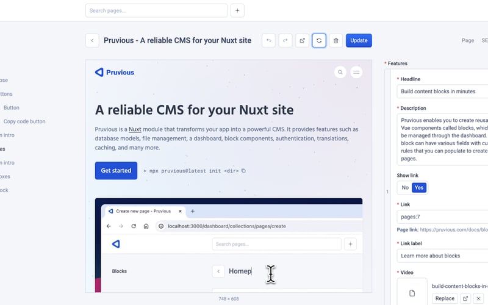Open hamburger menu in preview header
Image resolution: width=488 pixels, height=305 pixels.
click(x=356, y=72)
